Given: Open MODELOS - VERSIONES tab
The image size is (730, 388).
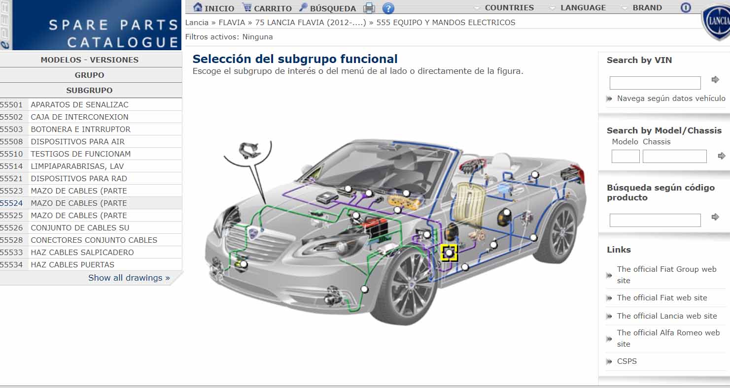Looking at the screenshot, I should [90, 60].
